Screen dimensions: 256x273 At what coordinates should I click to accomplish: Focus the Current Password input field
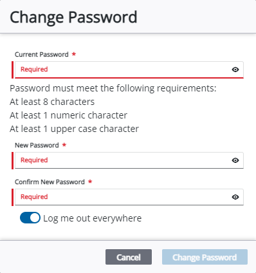[x=129, y=70]
